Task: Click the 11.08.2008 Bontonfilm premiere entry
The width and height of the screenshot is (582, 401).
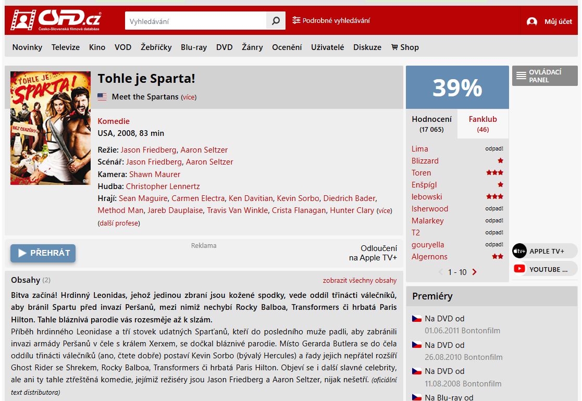Action: point(463,384)
